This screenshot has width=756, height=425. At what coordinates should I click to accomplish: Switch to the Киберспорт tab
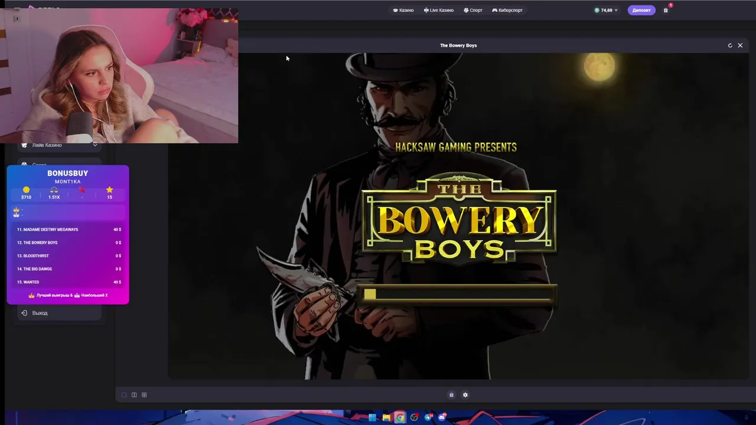[507, 10]
